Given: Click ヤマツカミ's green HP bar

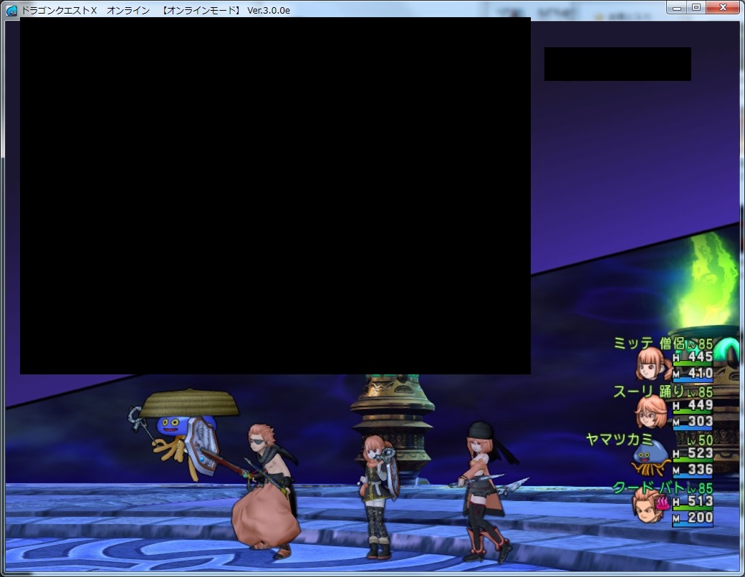Looking at the screenshot, I should [x=693, y=460].
